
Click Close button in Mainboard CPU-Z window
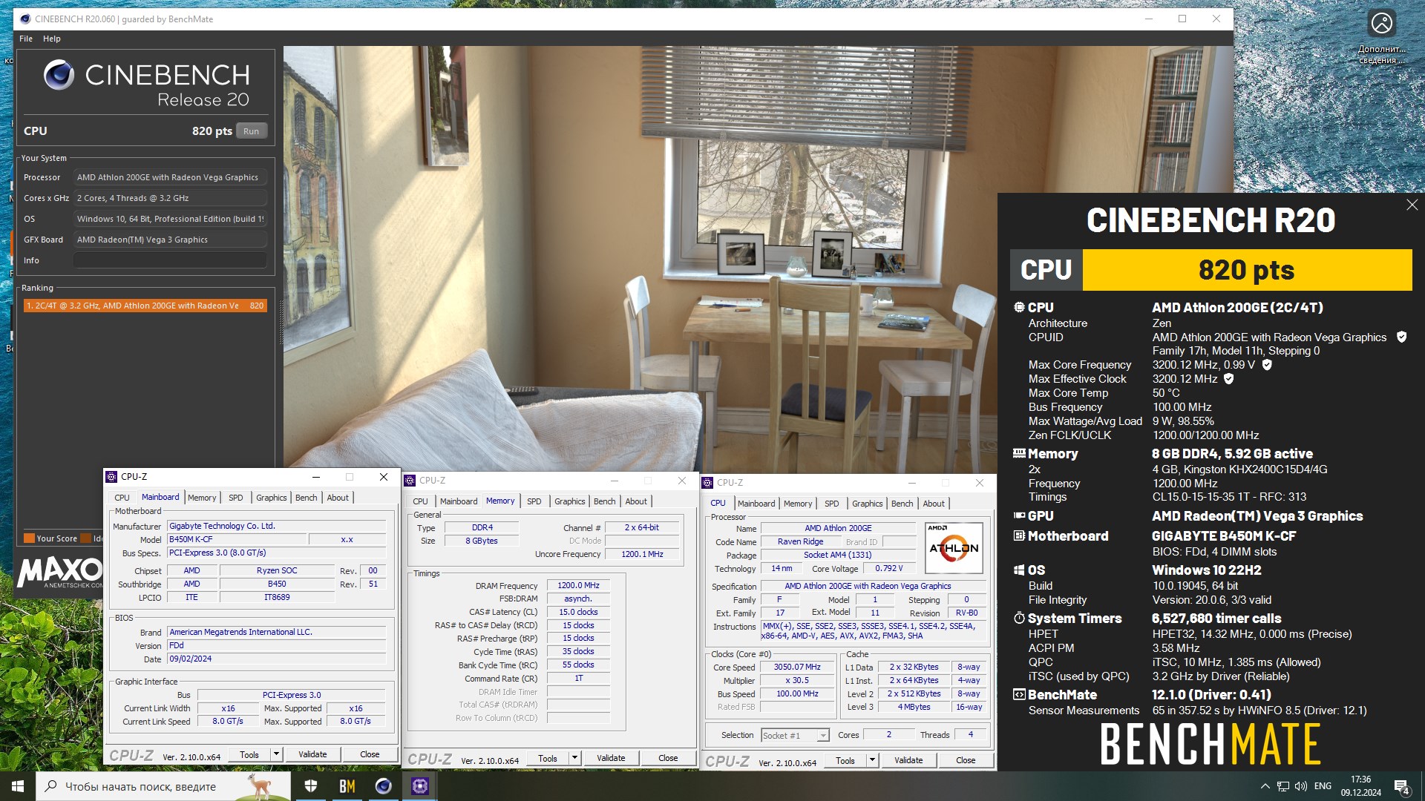[x=370, y=754]
